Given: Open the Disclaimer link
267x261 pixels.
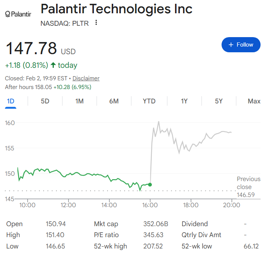Looking at the screenshot, I should click(86, 78).
